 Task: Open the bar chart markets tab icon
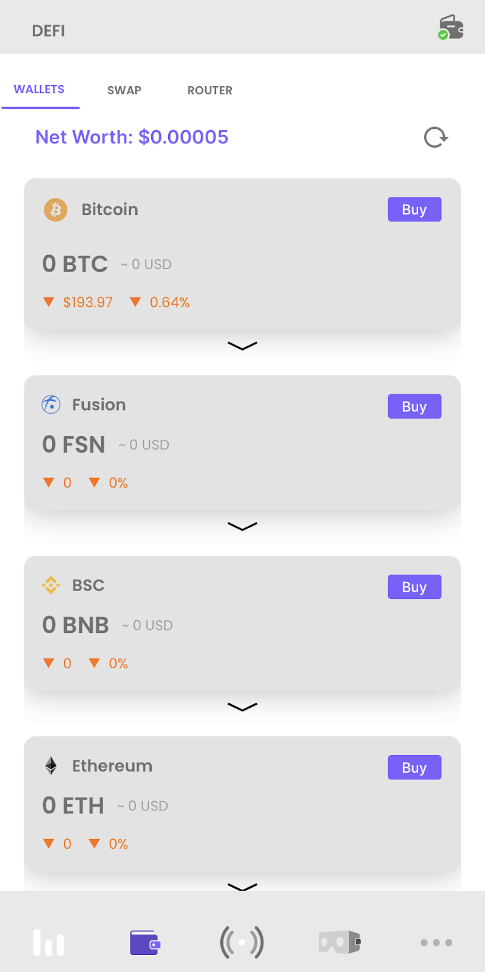coord(49,942)
